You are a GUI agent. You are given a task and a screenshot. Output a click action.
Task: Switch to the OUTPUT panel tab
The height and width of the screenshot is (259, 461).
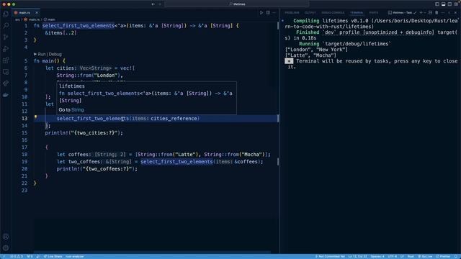[x=310, y=13]
